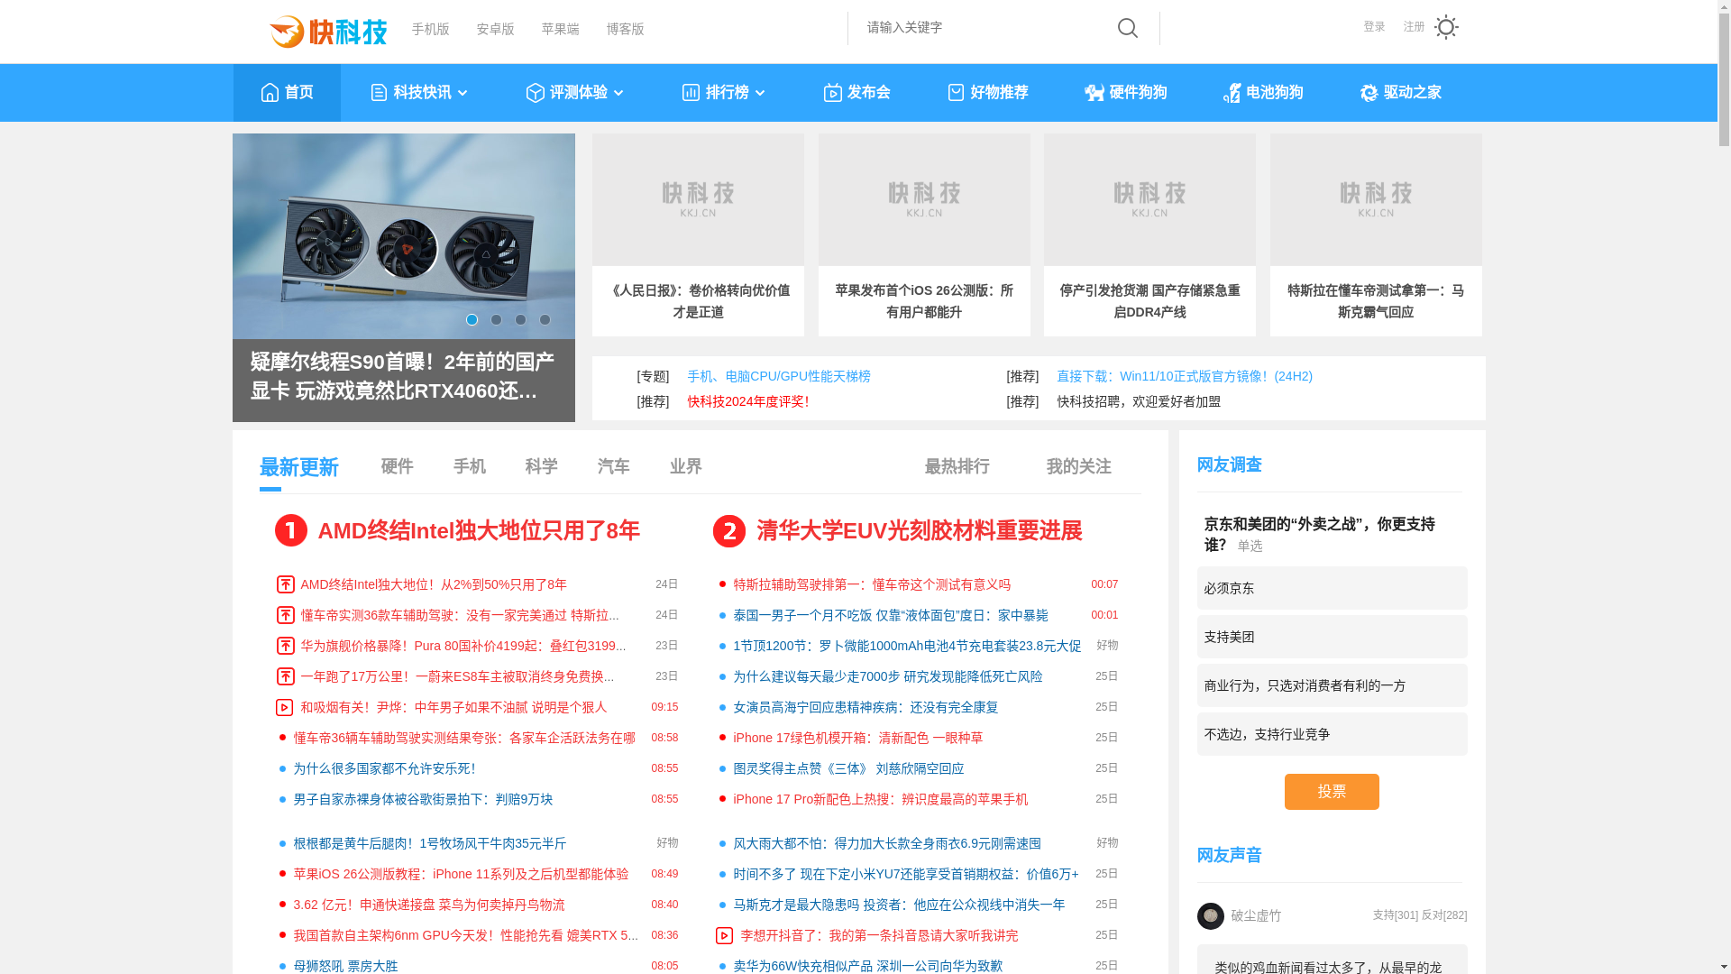Select the 不选边，支持行业竞争 poll option
1731x974 pixels.
tap(1332, 734)
